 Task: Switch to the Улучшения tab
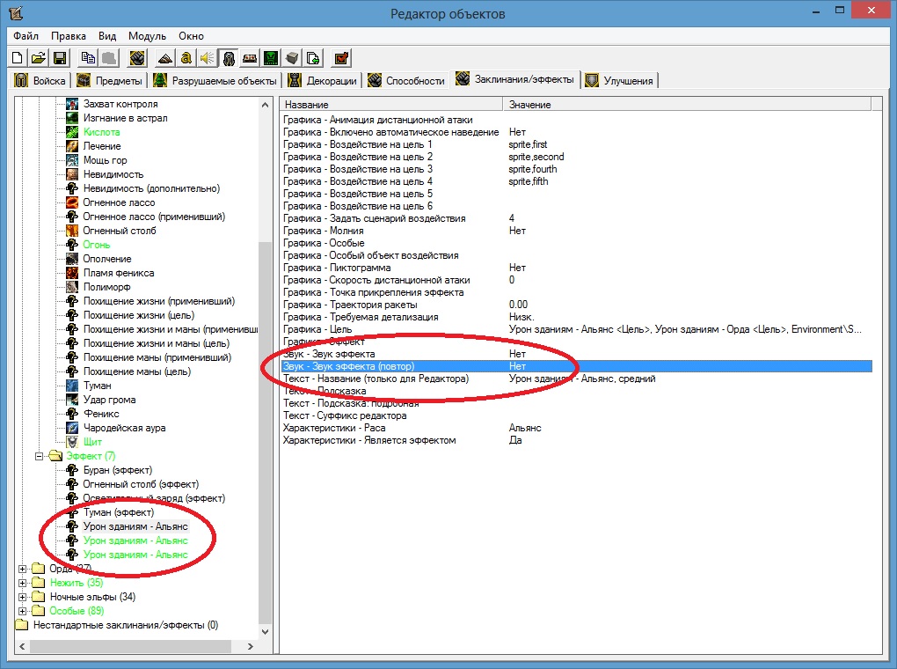point(620,80)
